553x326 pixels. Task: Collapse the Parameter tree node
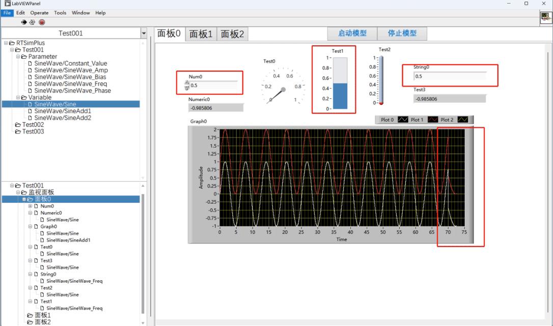point(18,57)
